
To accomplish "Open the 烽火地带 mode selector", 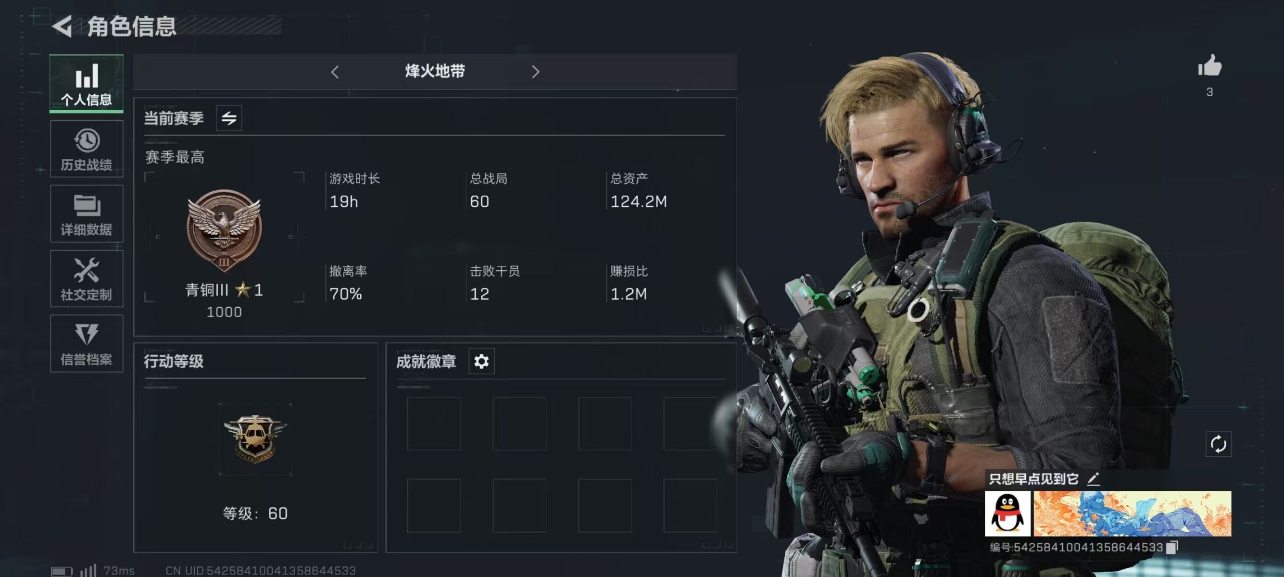I will 435,72.
